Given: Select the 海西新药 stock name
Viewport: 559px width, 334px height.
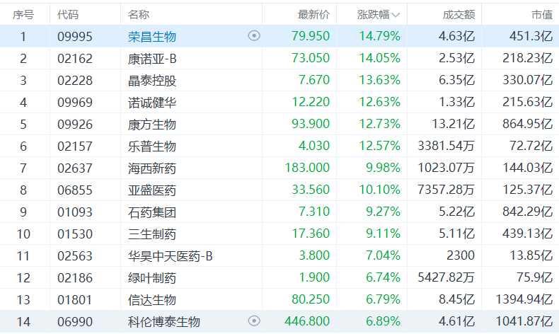Looking at the screenshot, I should (152, 168).
